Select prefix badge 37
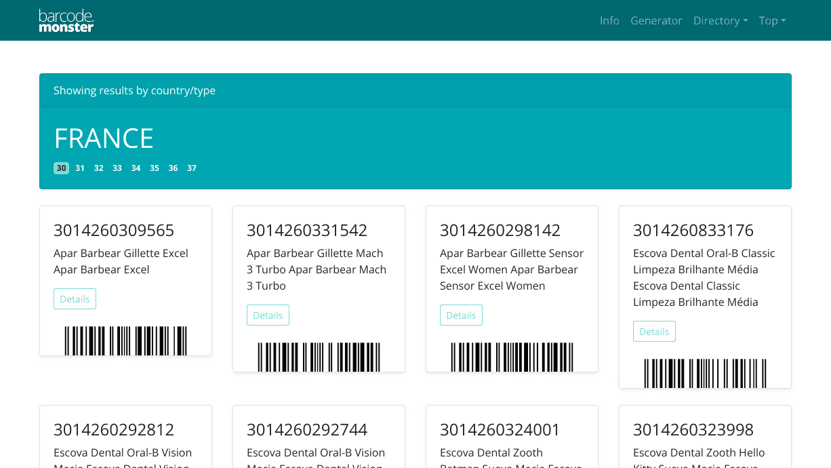 click(192, 168)
